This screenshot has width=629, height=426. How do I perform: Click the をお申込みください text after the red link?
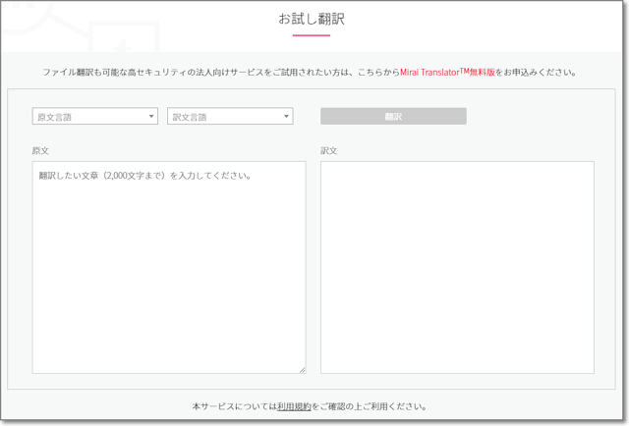pos(538,73)
